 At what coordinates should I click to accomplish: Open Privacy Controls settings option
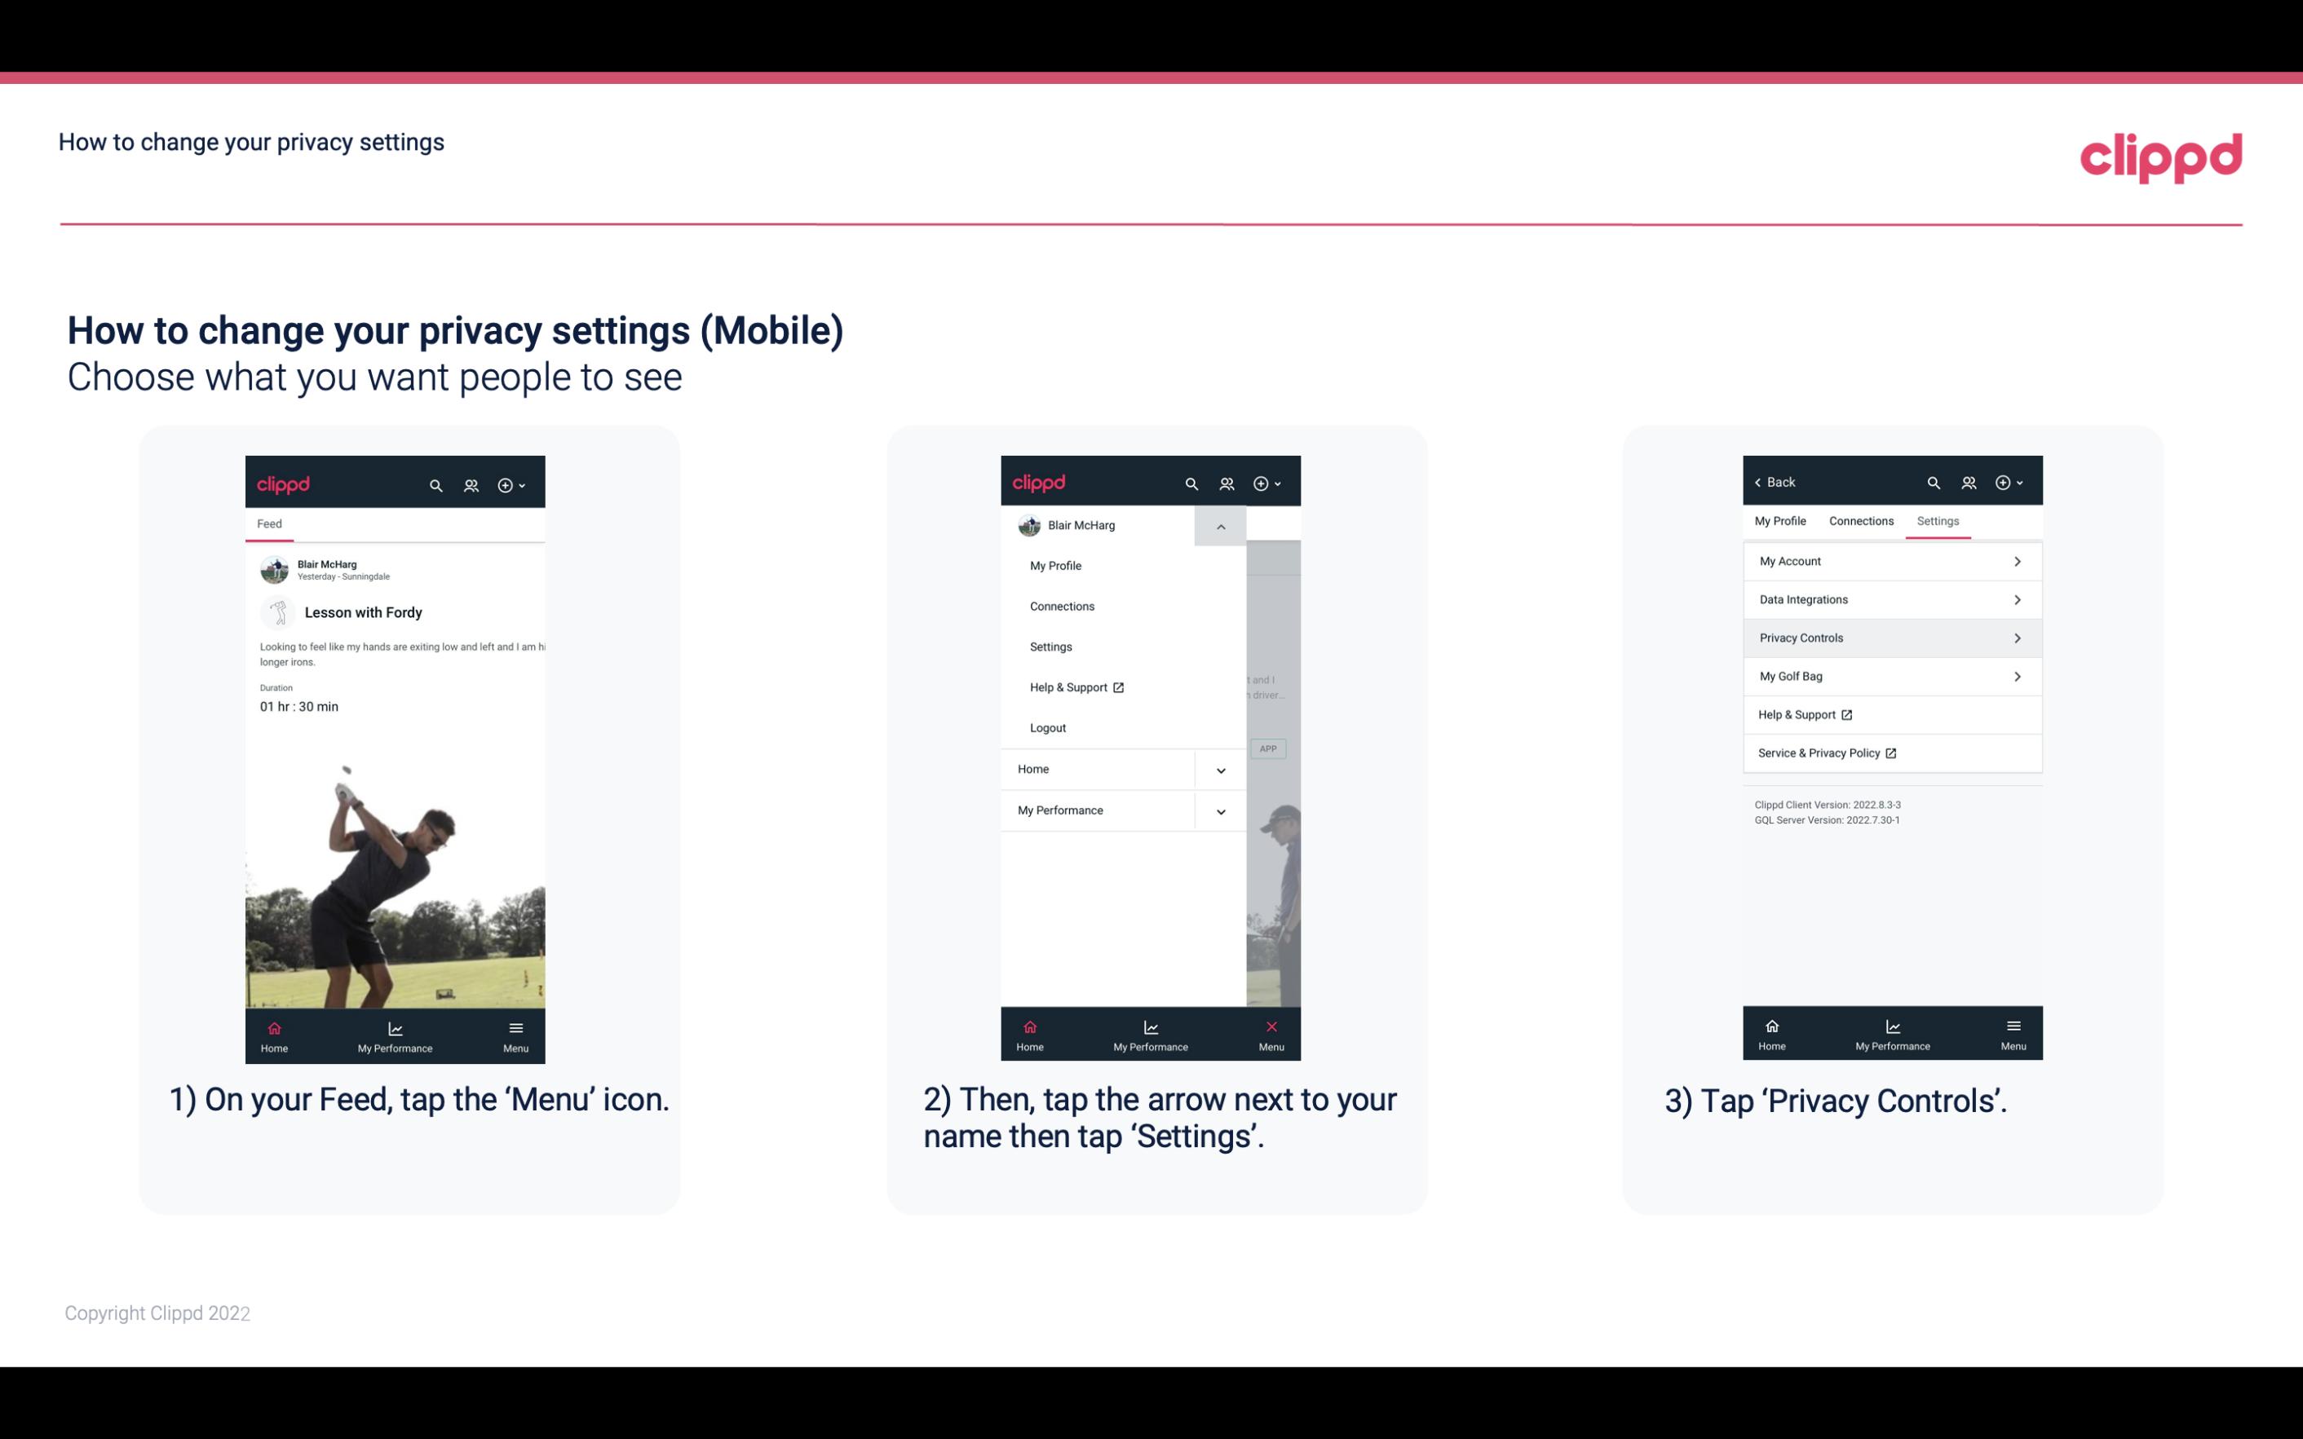pos(1890,637)
